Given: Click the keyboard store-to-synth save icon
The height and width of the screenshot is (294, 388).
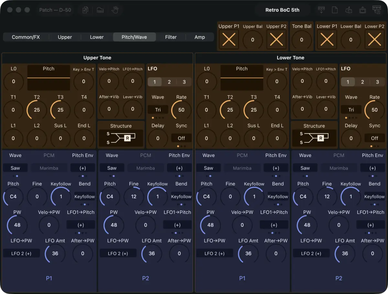Looking at the screenshot, I should pyautogui.click(x=377, y=10).
